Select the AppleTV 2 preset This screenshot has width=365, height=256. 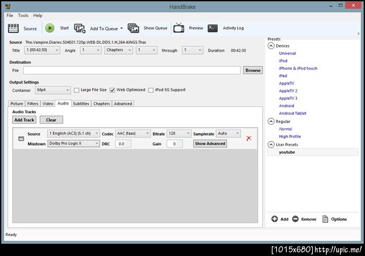[x=288, y=91]
